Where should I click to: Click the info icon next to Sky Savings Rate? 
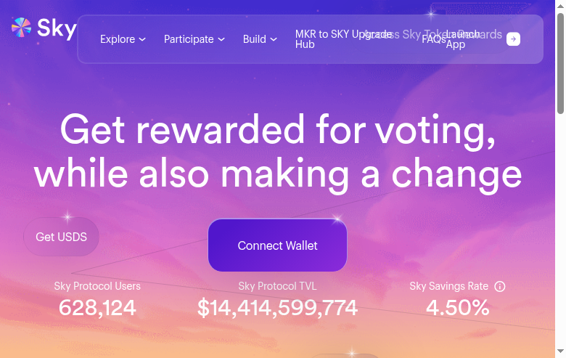point(500,286)
